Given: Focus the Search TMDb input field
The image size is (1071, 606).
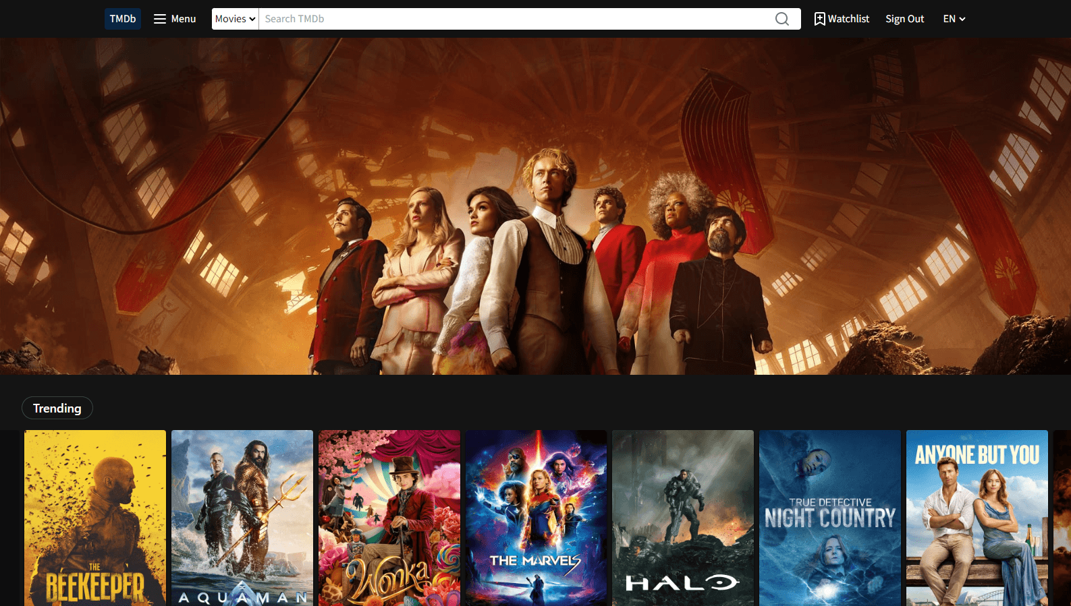Looking at the screenshot, I should pyautogui.click(x=516, y=19).
